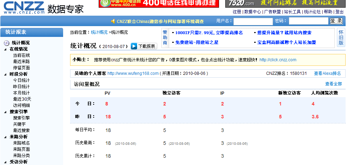This screenshot has height=165, width=347.
Task: Click the 下载报表 button
Action: point(144,46)
